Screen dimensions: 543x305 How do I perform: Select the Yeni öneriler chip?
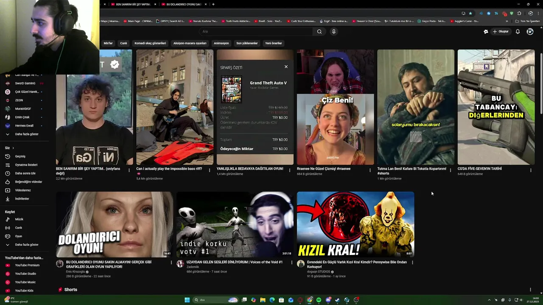pos(274,43)
